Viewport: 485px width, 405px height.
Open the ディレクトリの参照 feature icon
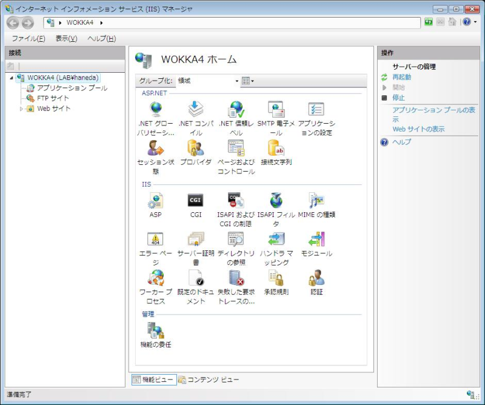[x=236, y=239]
